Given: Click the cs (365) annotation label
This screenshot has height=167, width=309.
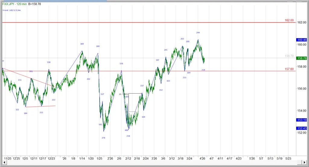Looking at the screenshot, I should [x=123, y=94].
